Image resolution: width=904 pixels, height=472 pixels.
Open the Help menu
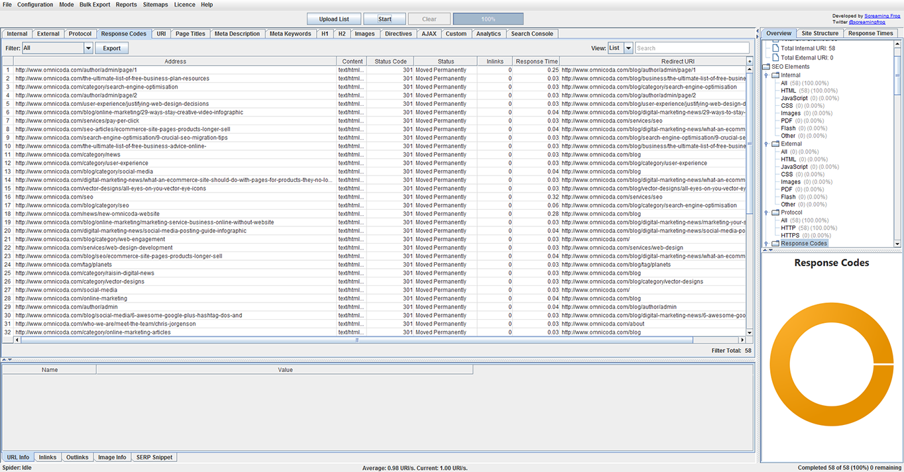coord(207,5)
